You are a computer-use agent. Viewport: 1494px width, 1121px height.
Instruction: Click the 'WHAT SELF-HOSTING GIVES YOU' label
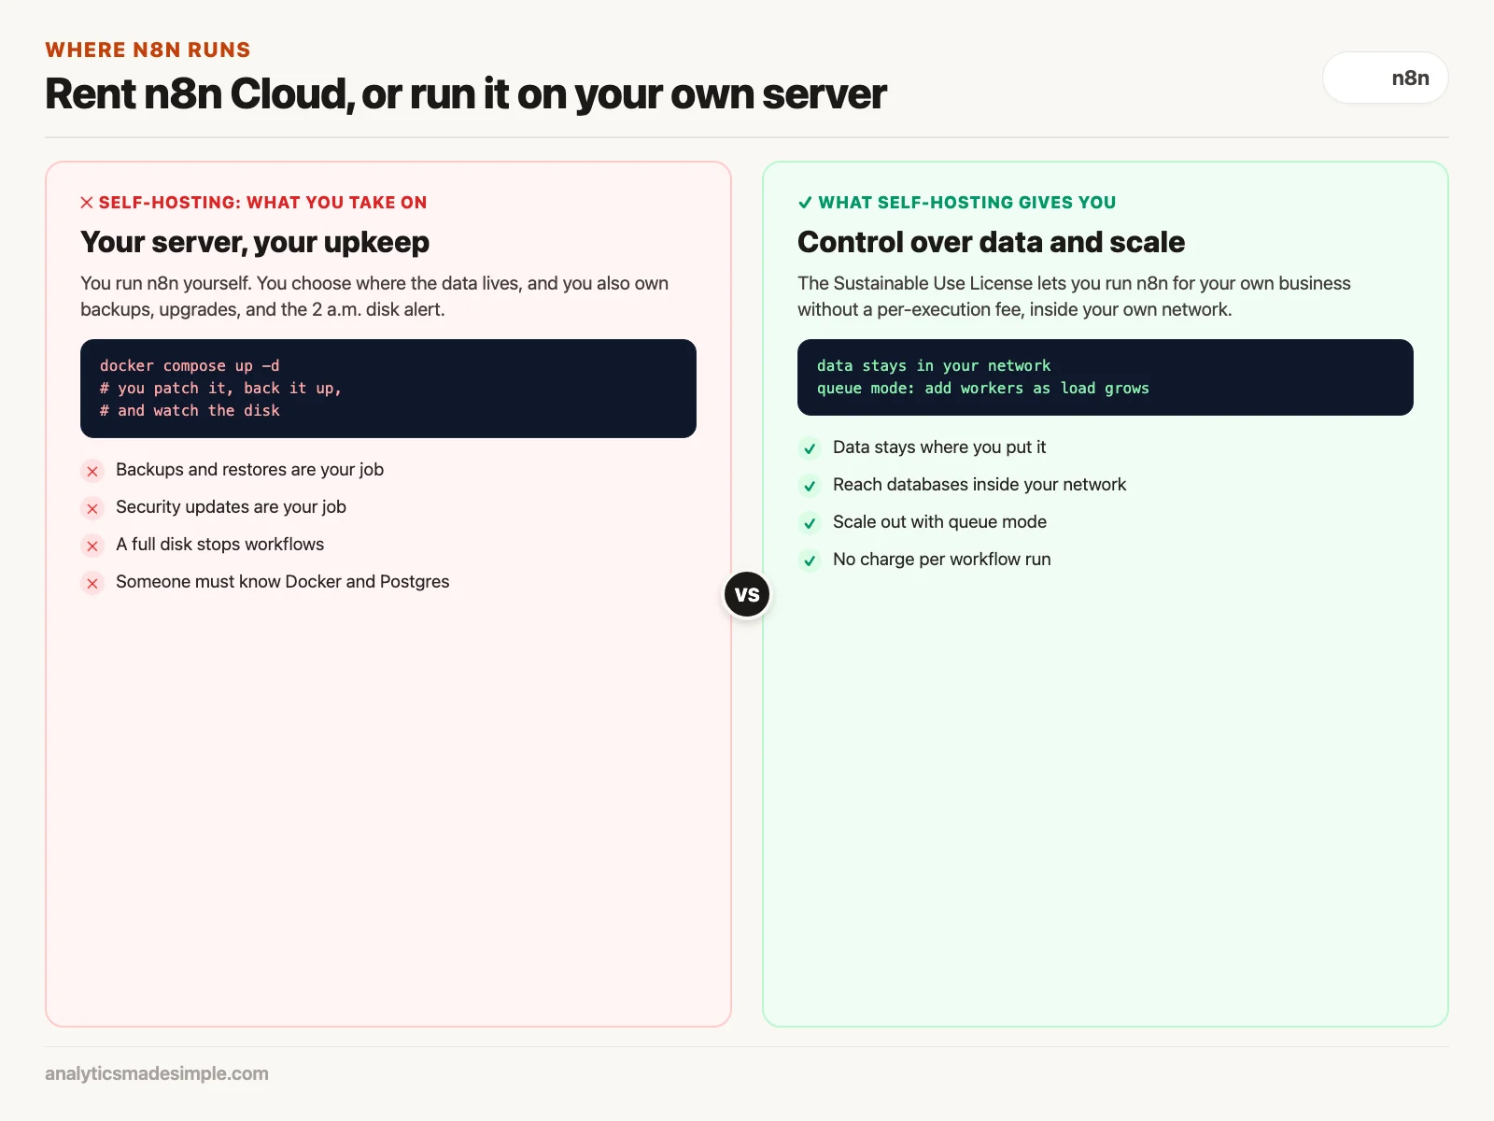pyautogui.click(x=967, y=203)
